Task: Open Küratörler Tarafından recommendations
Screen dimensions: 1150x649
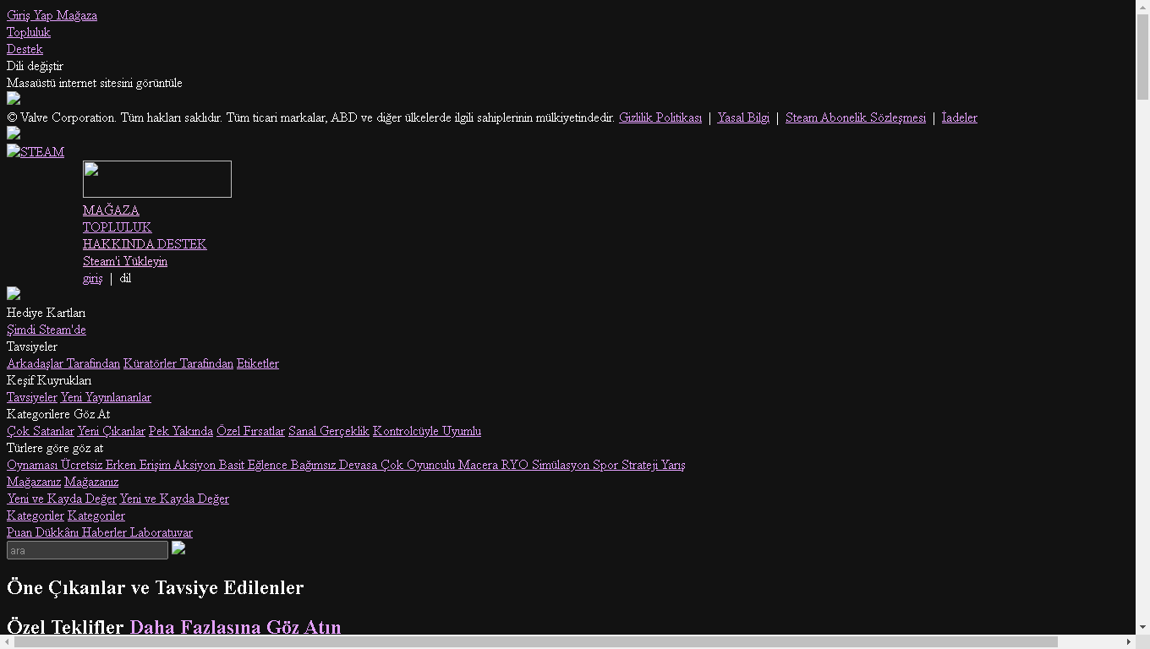Action: 178,363
